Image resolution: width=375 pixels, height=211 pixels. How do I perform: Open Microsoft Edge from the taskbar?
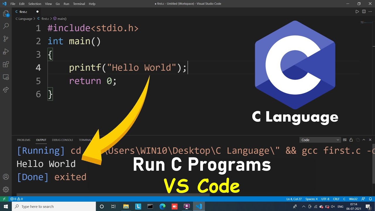162,207
